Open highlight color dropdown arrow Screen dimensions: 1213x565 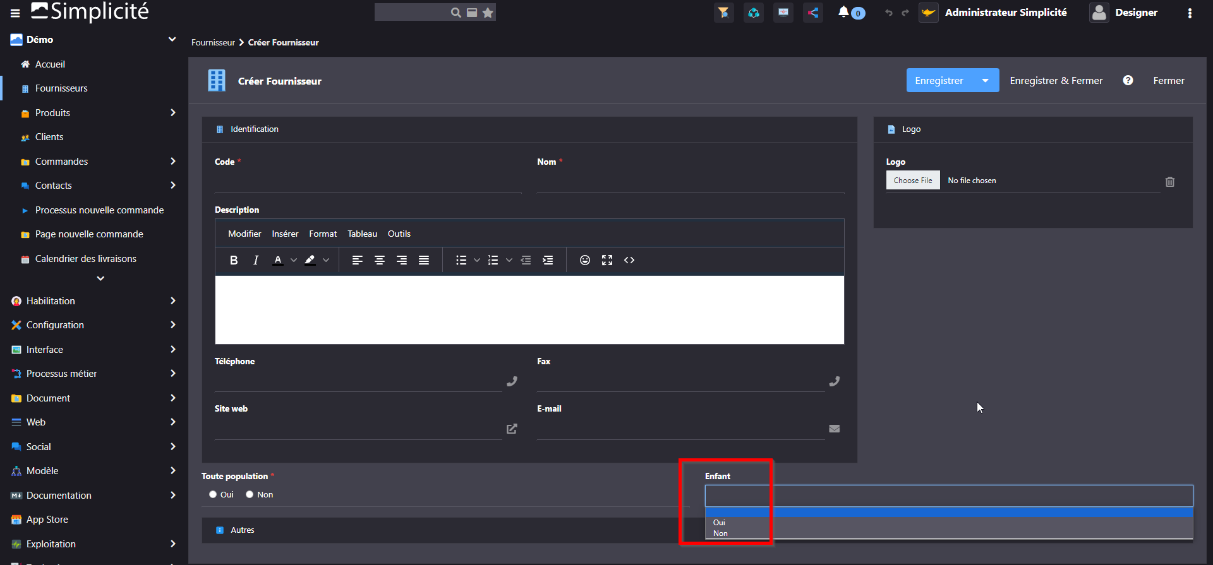[x=326, y=260]
